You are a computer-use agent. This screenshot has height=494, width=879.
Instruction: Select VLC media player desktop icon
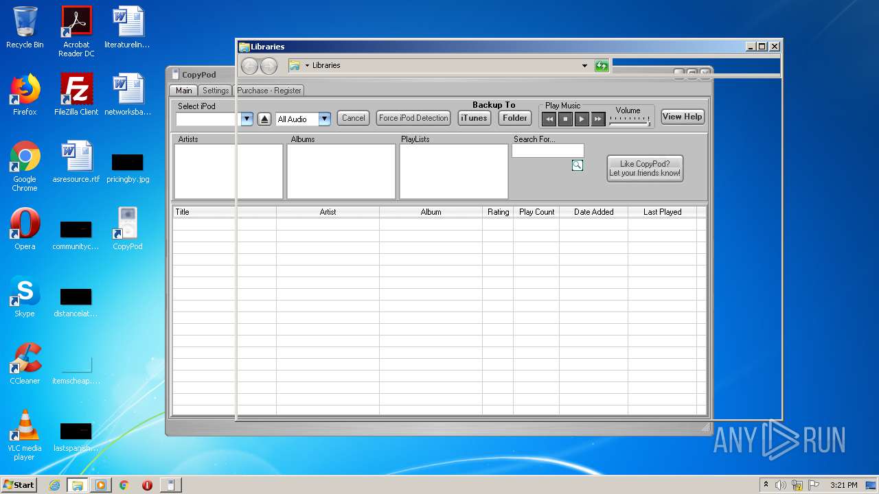pos(25,435)
